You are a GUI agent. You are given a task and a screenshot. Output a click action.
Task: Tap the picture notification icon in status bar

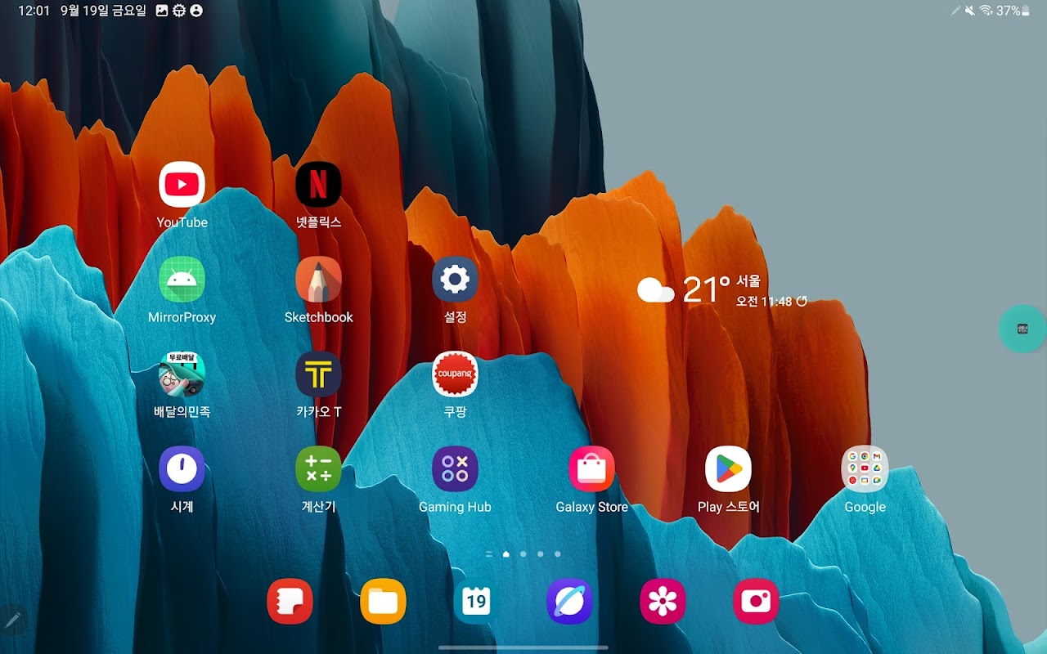[162, 11]
